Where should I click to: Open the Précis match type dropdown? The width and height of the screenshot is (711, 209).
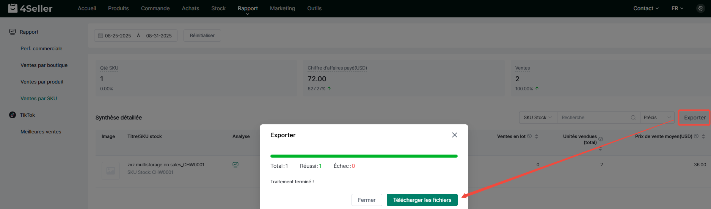coord(657,118)
